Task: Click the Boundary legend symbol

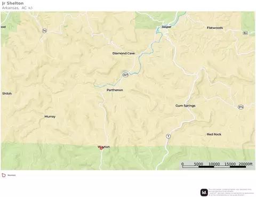Action: point(4,175)
